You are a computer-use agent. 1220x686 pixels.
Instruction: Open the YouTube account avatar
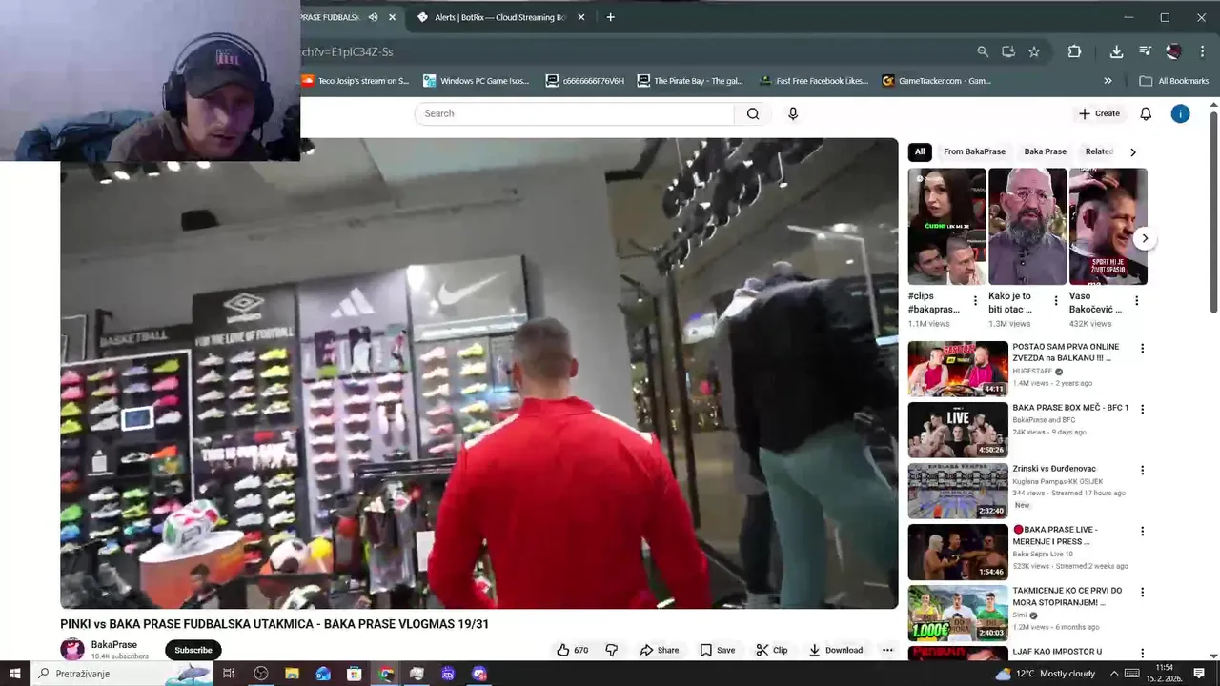pos(1180,113)
